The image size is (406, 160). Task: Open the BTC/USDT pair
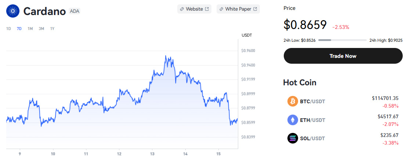312,101
